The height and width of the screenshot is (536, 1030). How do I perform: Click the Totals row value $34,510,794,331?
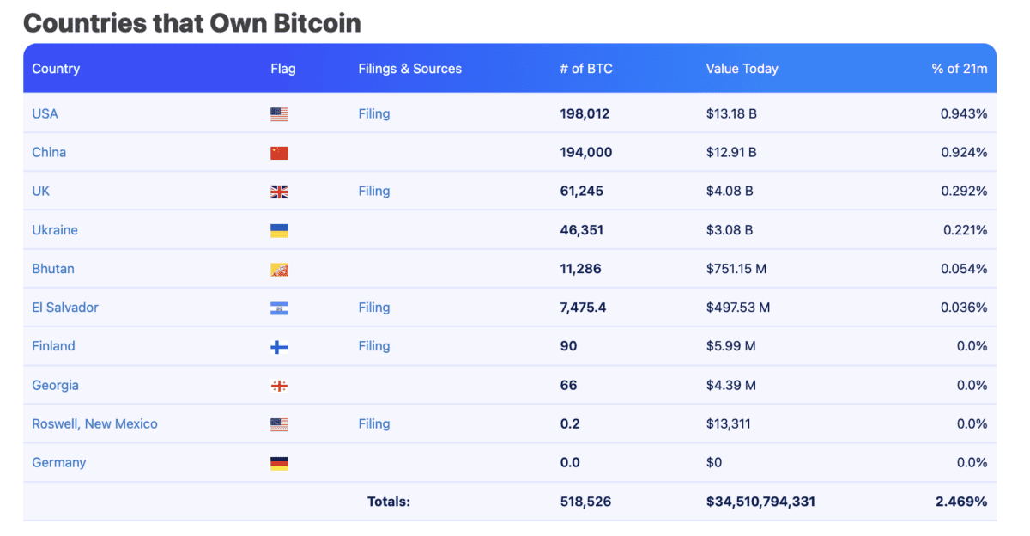click(760, 501)
